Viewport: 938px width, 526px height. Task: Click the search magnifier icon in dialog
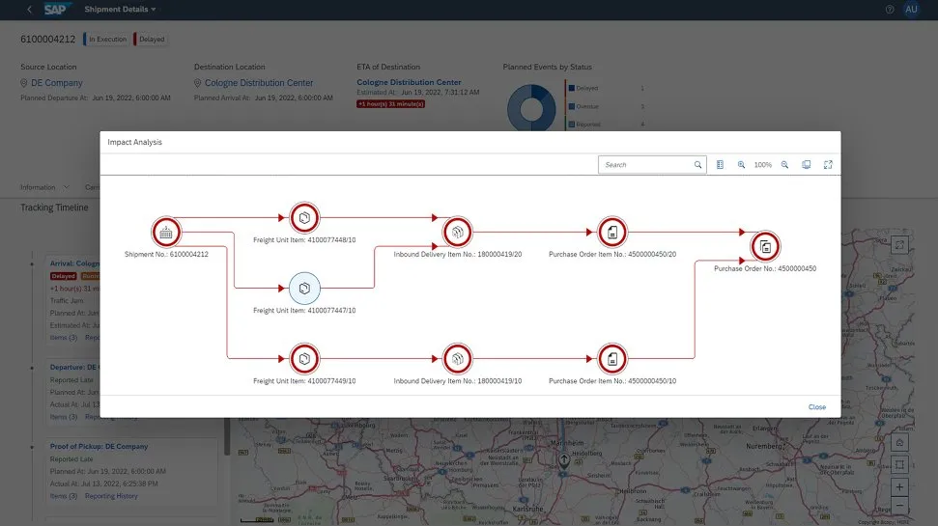pyautogui.click(x=697, y=165)
